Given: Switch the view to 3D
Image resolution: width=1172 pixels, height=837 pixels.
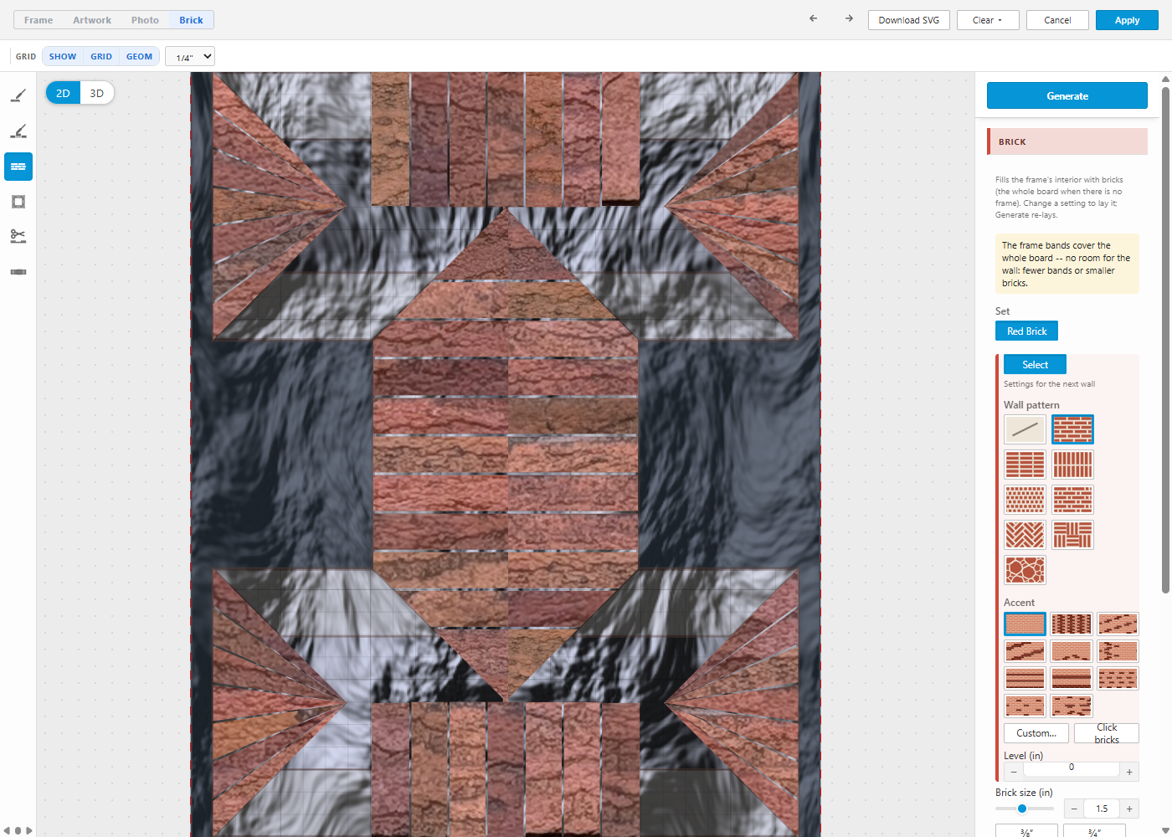Looking at the screenshot, I should pyautogui.click(x=97, y=93).
